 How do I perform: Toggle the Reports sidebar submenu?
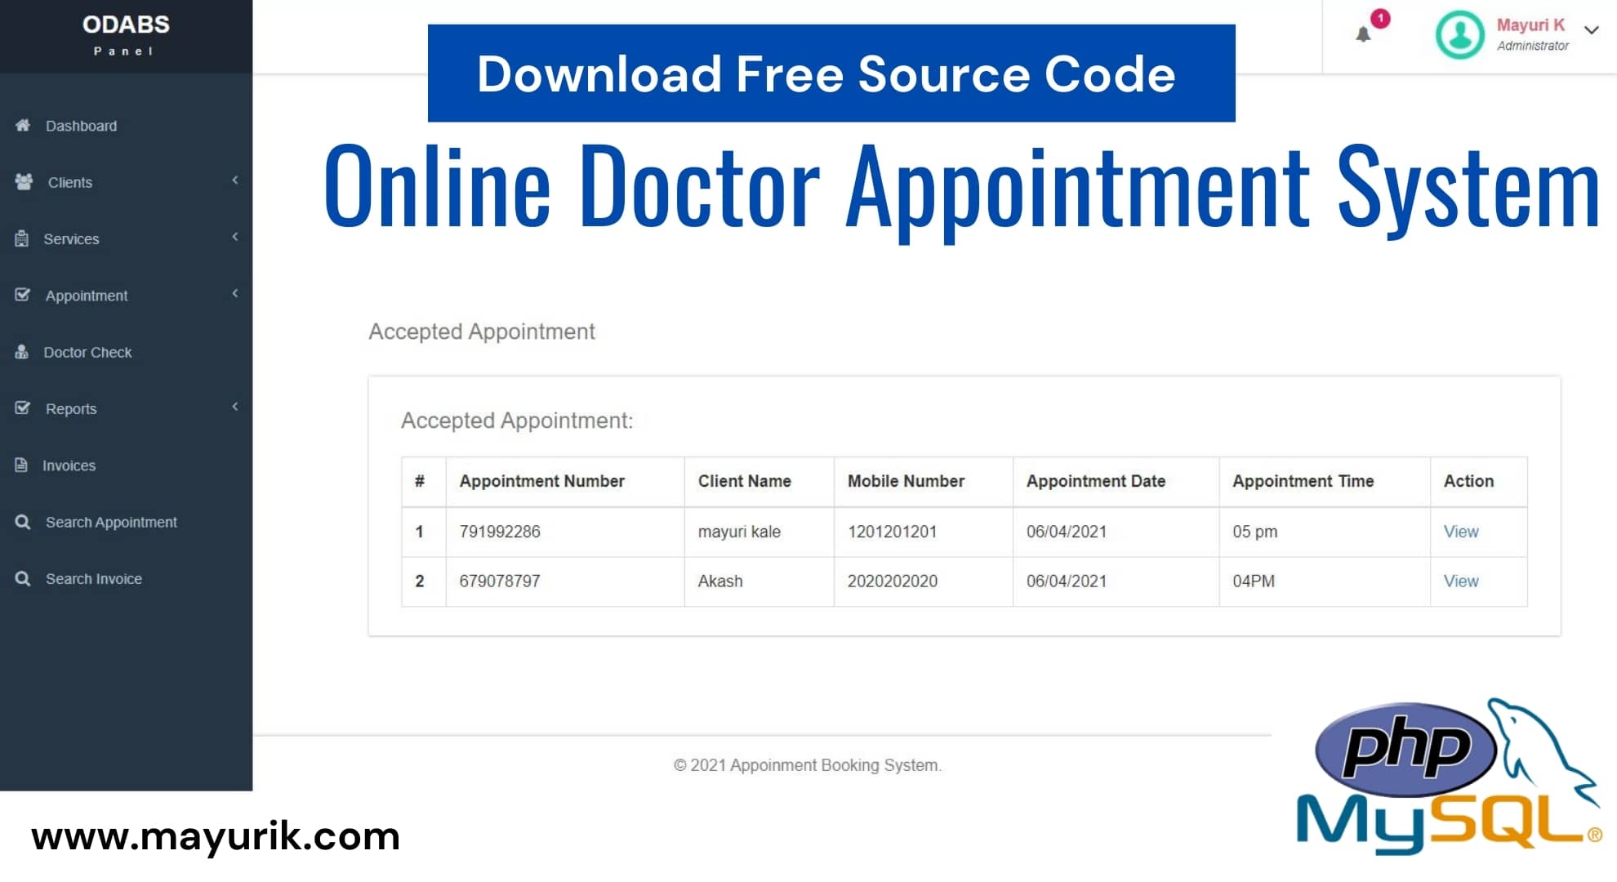point(126,408)
